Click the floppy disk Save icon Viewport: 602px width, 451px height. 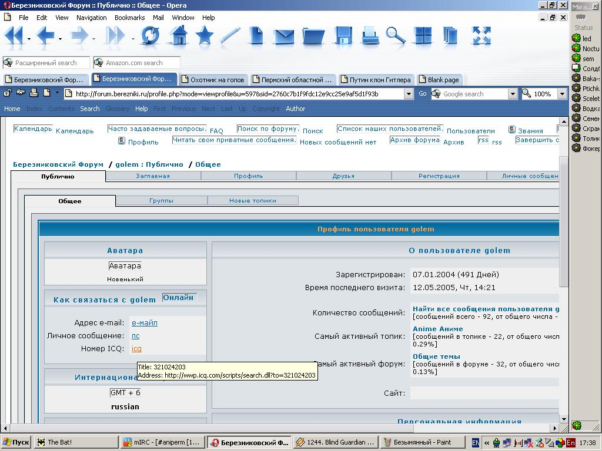[x=343, y=36]
